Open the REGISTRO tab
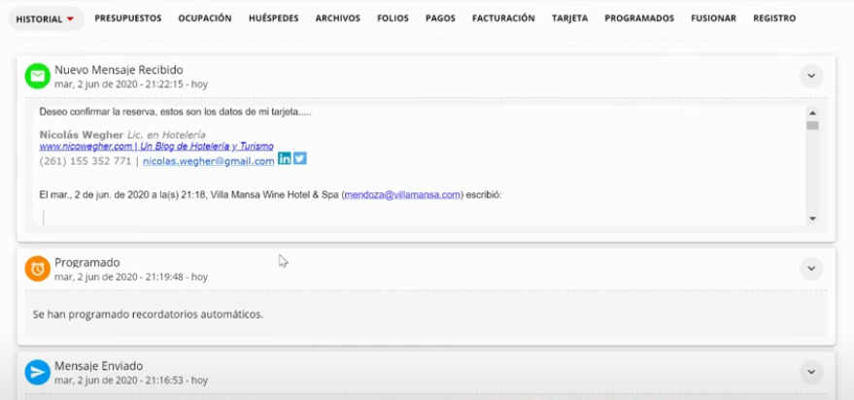Screen dimensions: 854x400 pos(774,18)
